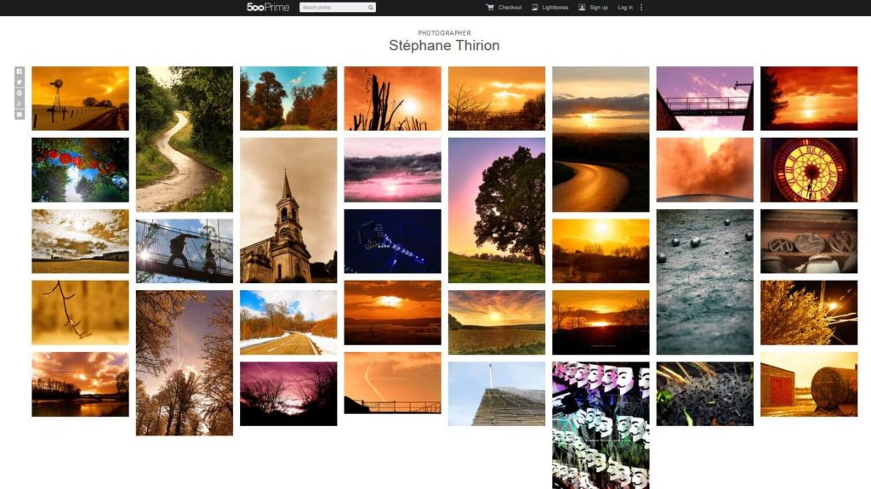This screenshot has height=489, width=871.
Task: Open the upward autumn trees photo
Action: point(185,362)
